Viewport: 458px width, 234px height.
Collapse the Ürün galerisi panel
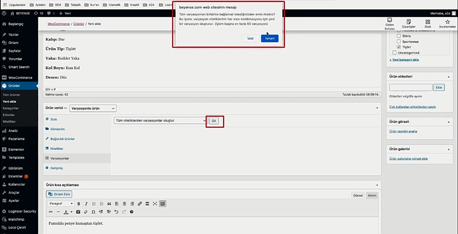point(449,149)
